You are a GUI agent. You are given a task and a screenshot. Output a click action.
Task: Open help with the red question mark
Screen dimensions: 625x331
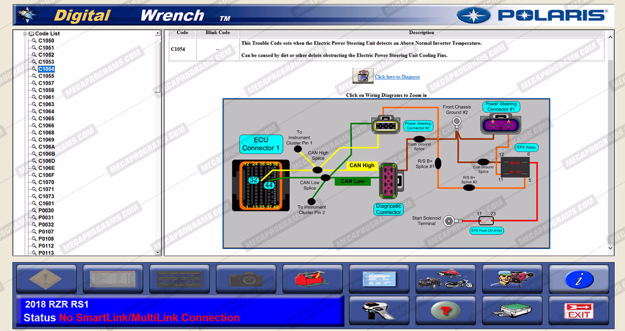446,310
